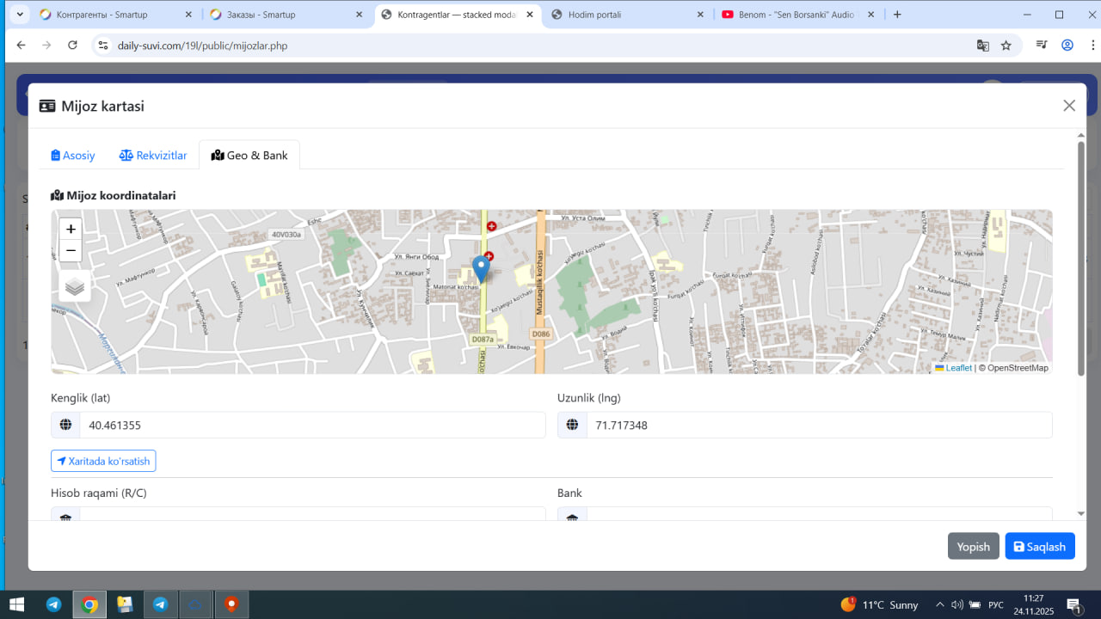
Task: Save the card with Saqlash
Action: tap(1040, 547)
